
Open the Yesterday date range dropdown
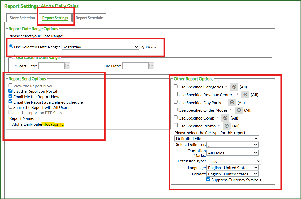[100, 47]
